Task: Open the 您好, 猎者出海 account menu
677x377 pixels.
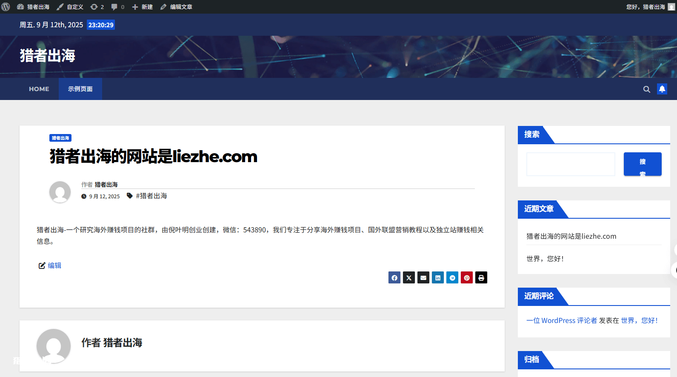Action: point(649,7)
